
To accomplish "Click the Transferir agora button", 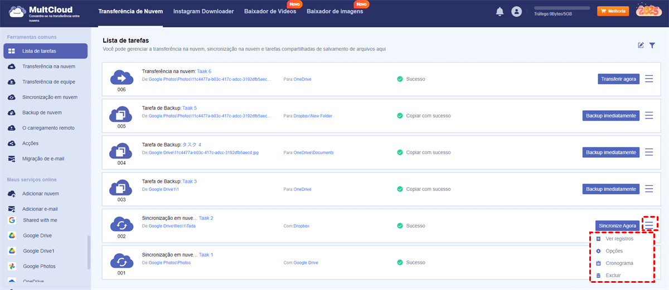I will click(619, 79).
